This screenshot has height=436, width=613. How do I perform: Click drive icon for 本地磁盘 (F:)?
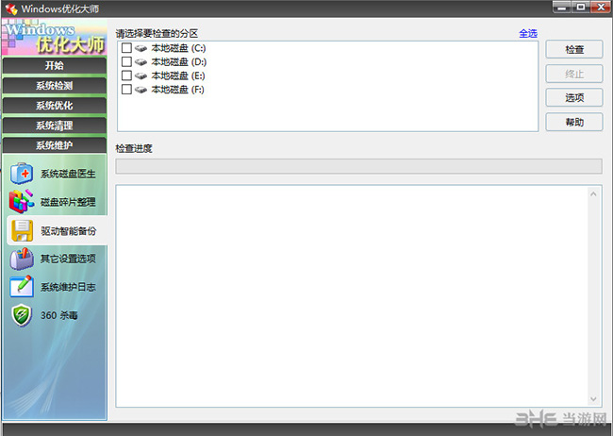click(x=141, y=90)
